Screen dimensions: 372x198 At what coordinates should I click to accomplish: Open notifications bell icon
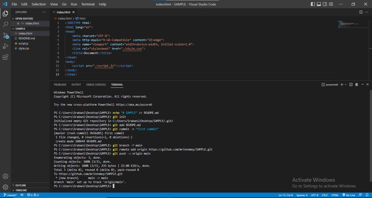367,195
